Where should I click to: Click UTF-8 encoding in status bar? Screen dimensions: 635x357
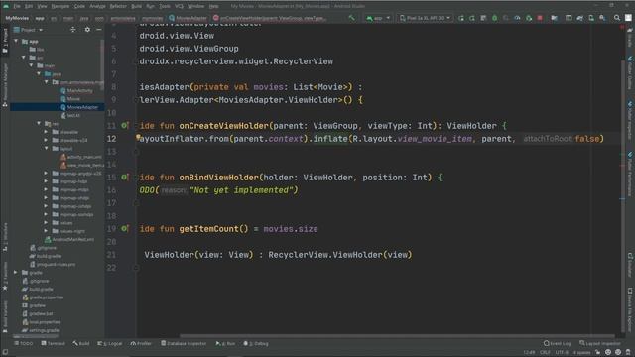pos(562,353)
